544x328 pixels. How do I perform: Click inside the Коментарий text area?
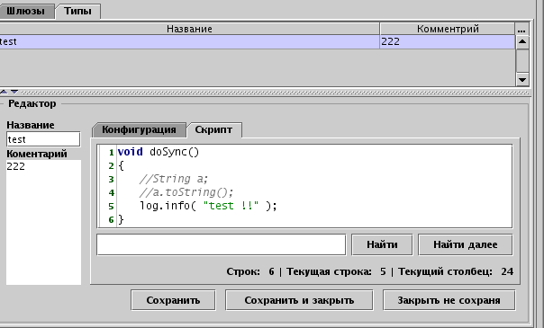point(43,222)
